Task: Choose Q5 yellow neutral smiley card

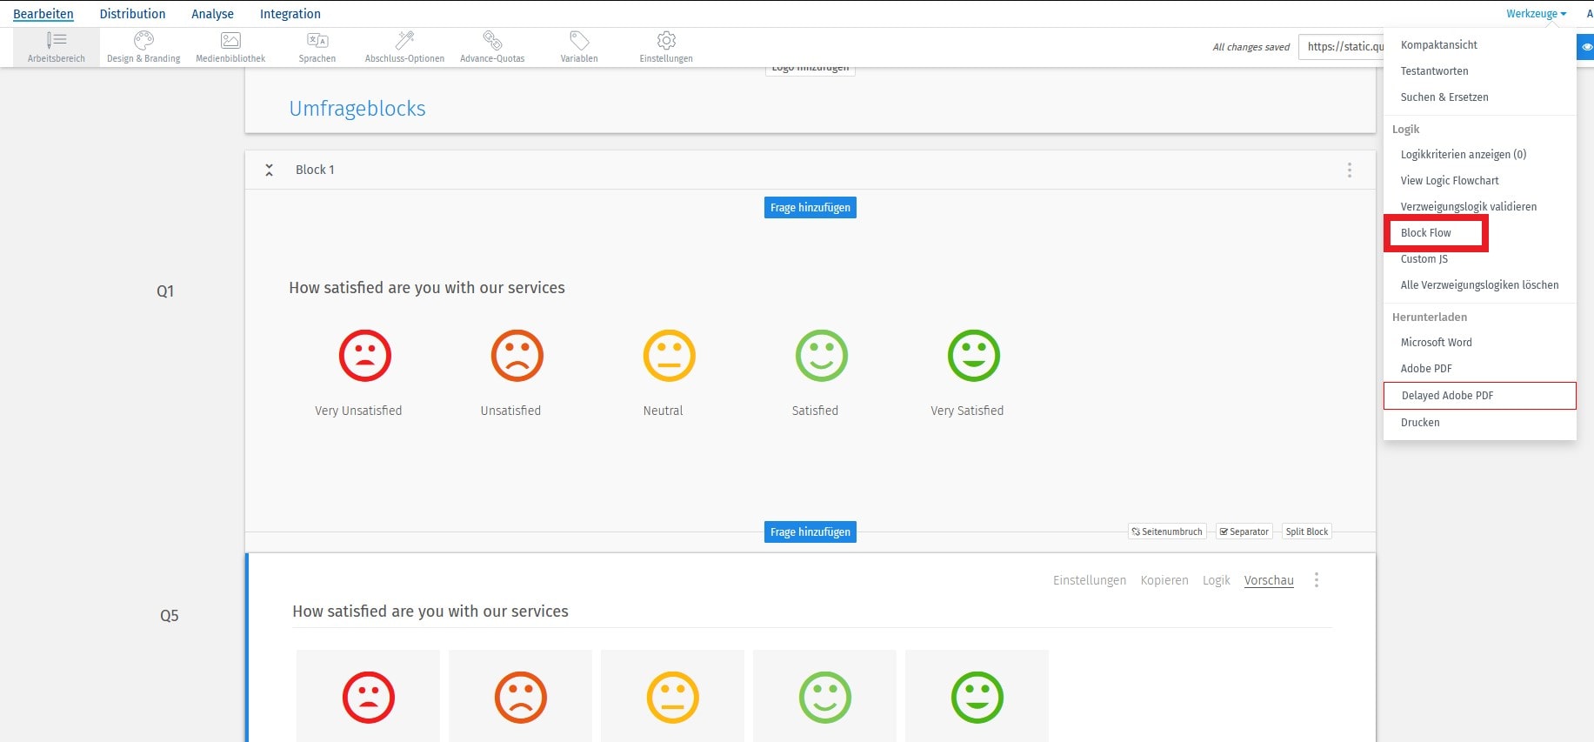Action: [x=672, y=696]
